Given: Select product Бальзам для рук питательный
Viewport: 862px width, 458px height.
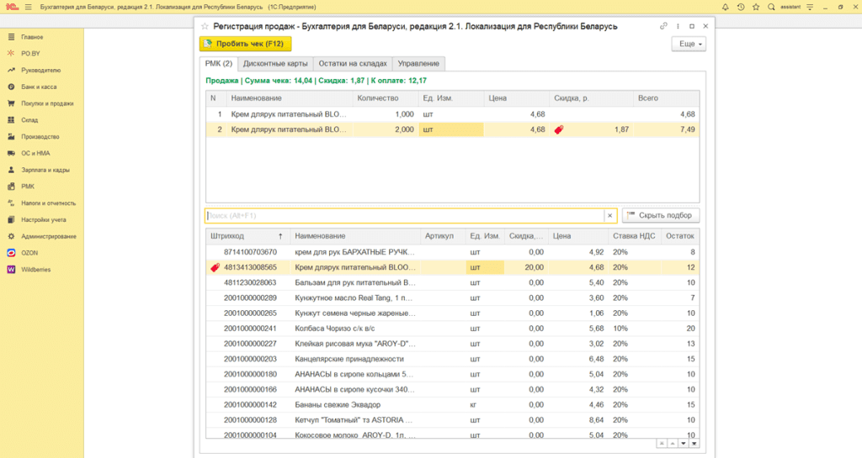Looking at the screenshot, I should pos(452,282).
